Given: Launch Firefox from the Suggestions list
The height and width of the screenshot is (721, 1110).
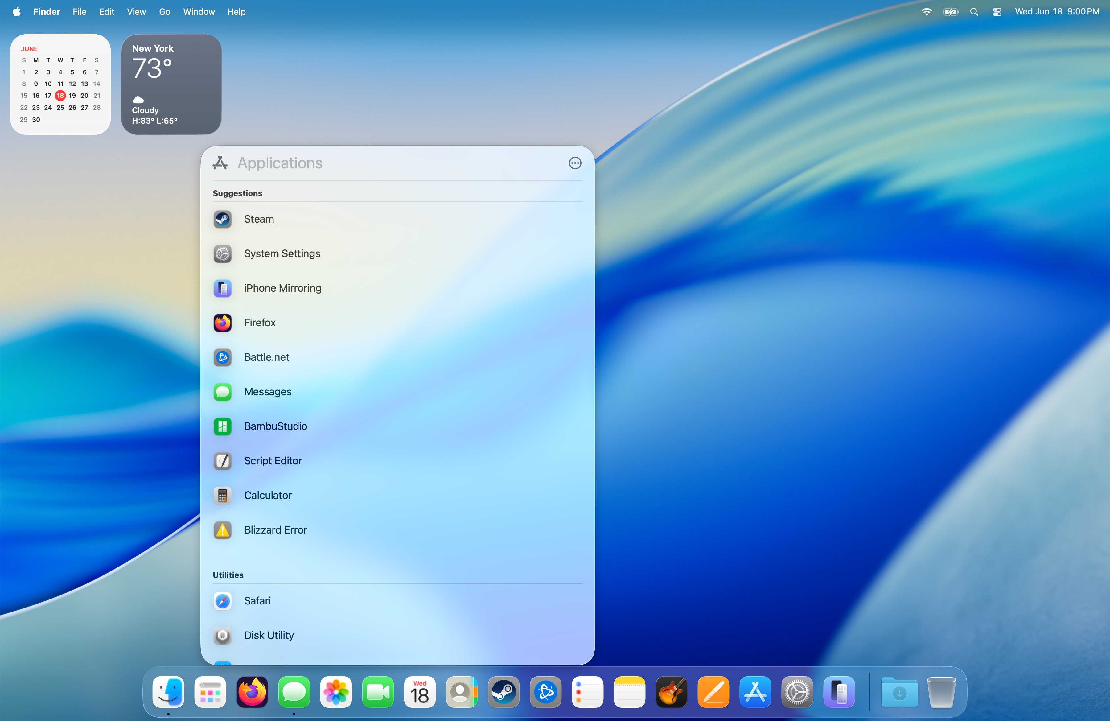Looking at the screenshot, I should point(397,323).
